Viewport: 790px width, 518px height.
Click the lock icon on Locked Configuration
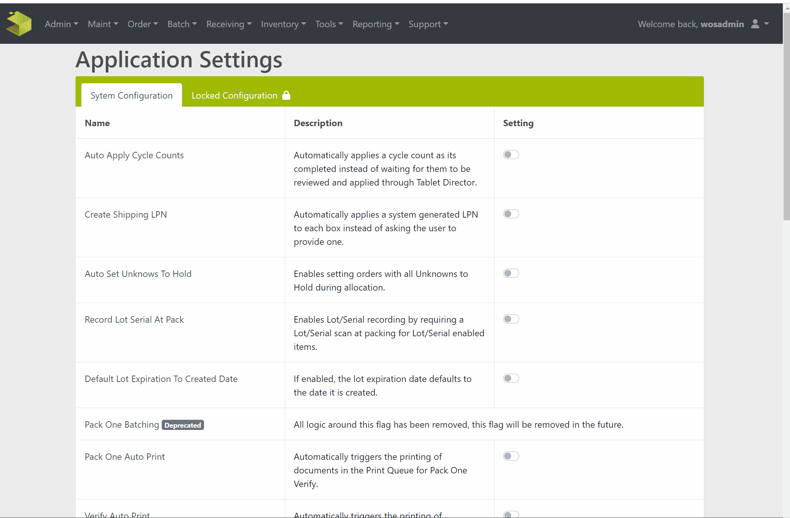[x=286, y=95]
